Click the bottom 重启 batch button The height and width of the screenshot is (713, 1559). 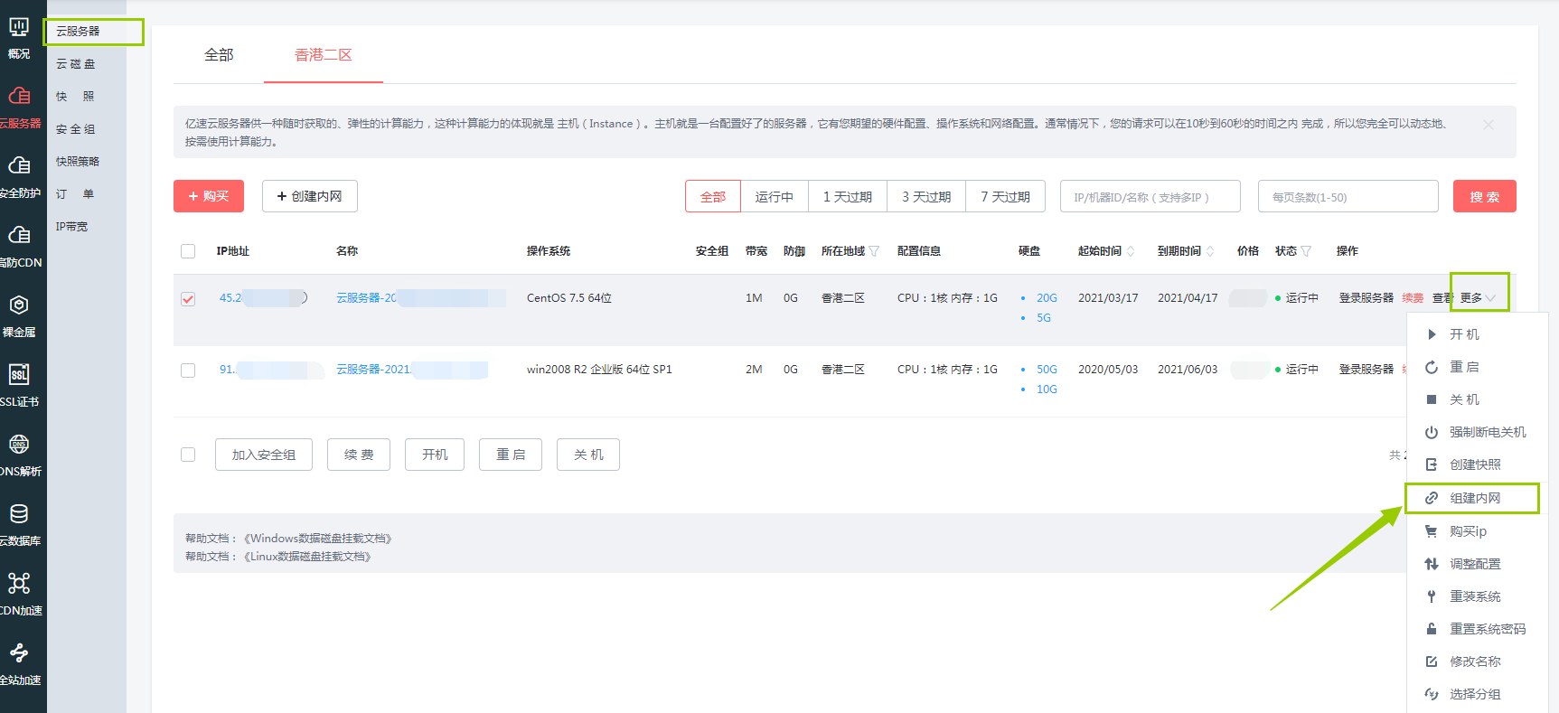click(x=512, y=455)
